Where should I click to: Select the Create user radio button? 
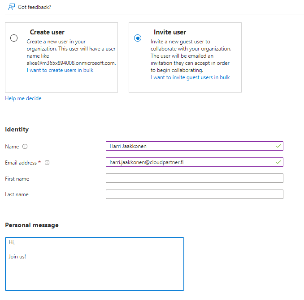coord(14,38)
